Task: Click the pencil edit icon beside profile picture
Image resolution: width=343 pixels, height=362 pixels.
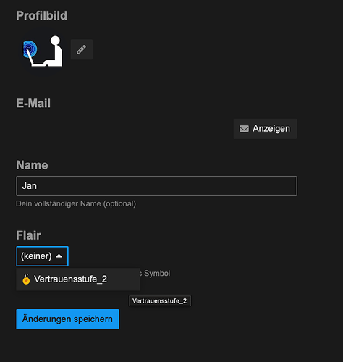Action: click(82, 49)
